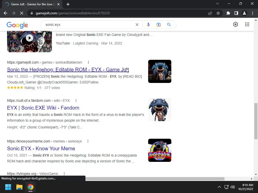Click the vertical scrollbar thumb
The height and width of the screenshot is (193, 258).
pos(256,121)
